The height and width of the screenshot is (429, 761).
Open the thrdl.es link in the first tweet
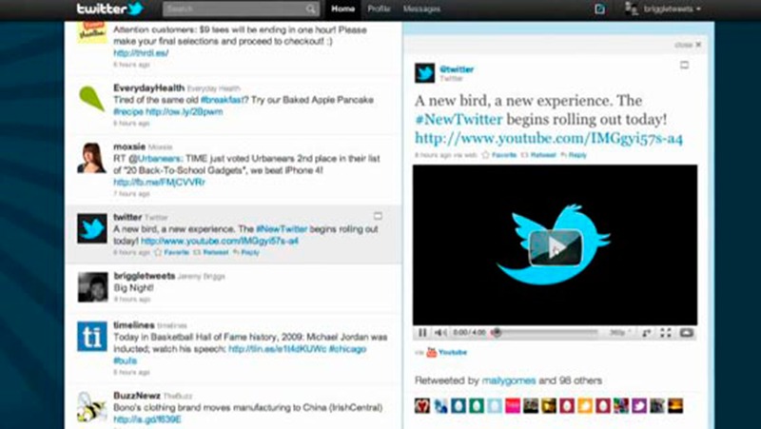coord(141,53)
